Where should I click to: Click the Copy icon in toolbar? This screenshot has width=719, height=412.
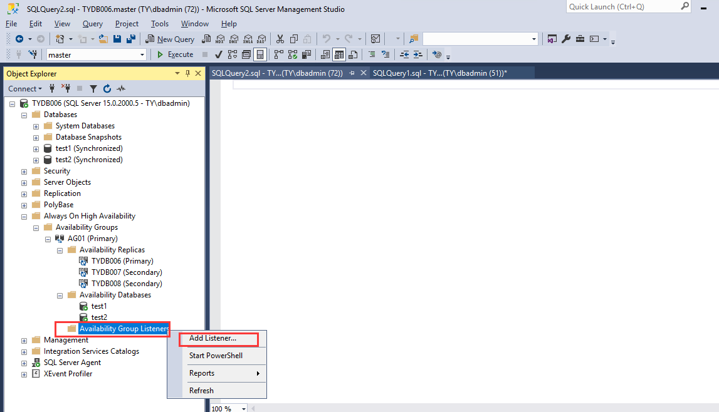tap(294, 39)
